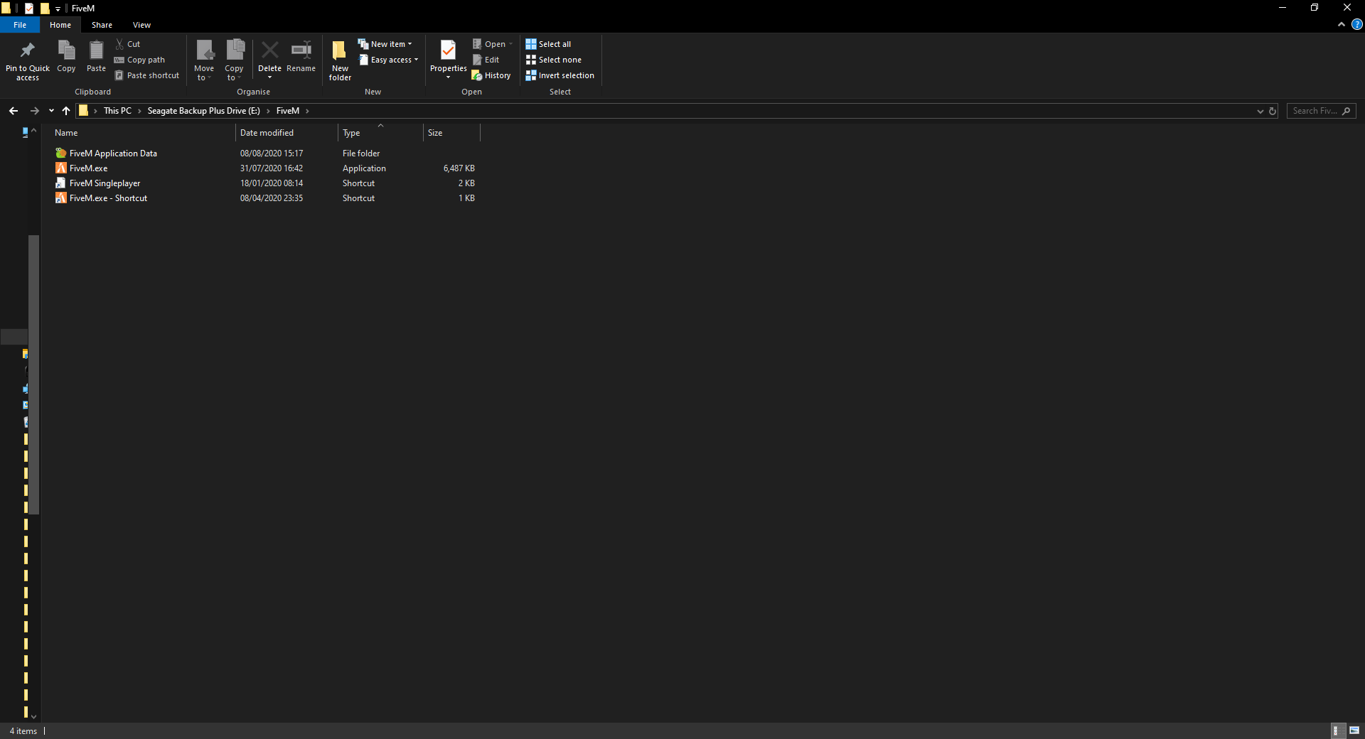The height and width of the screenshot is (739, 1365).
Task: Click the navigation pane scroll down arrow
Action: click(33, 717)
